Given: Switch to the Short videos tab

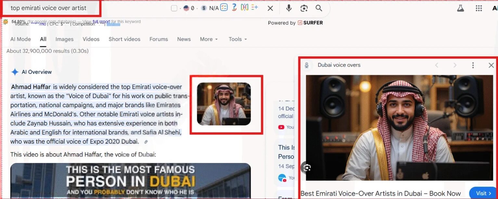Looking at the screenshot, I should click(x=124, y=39).
